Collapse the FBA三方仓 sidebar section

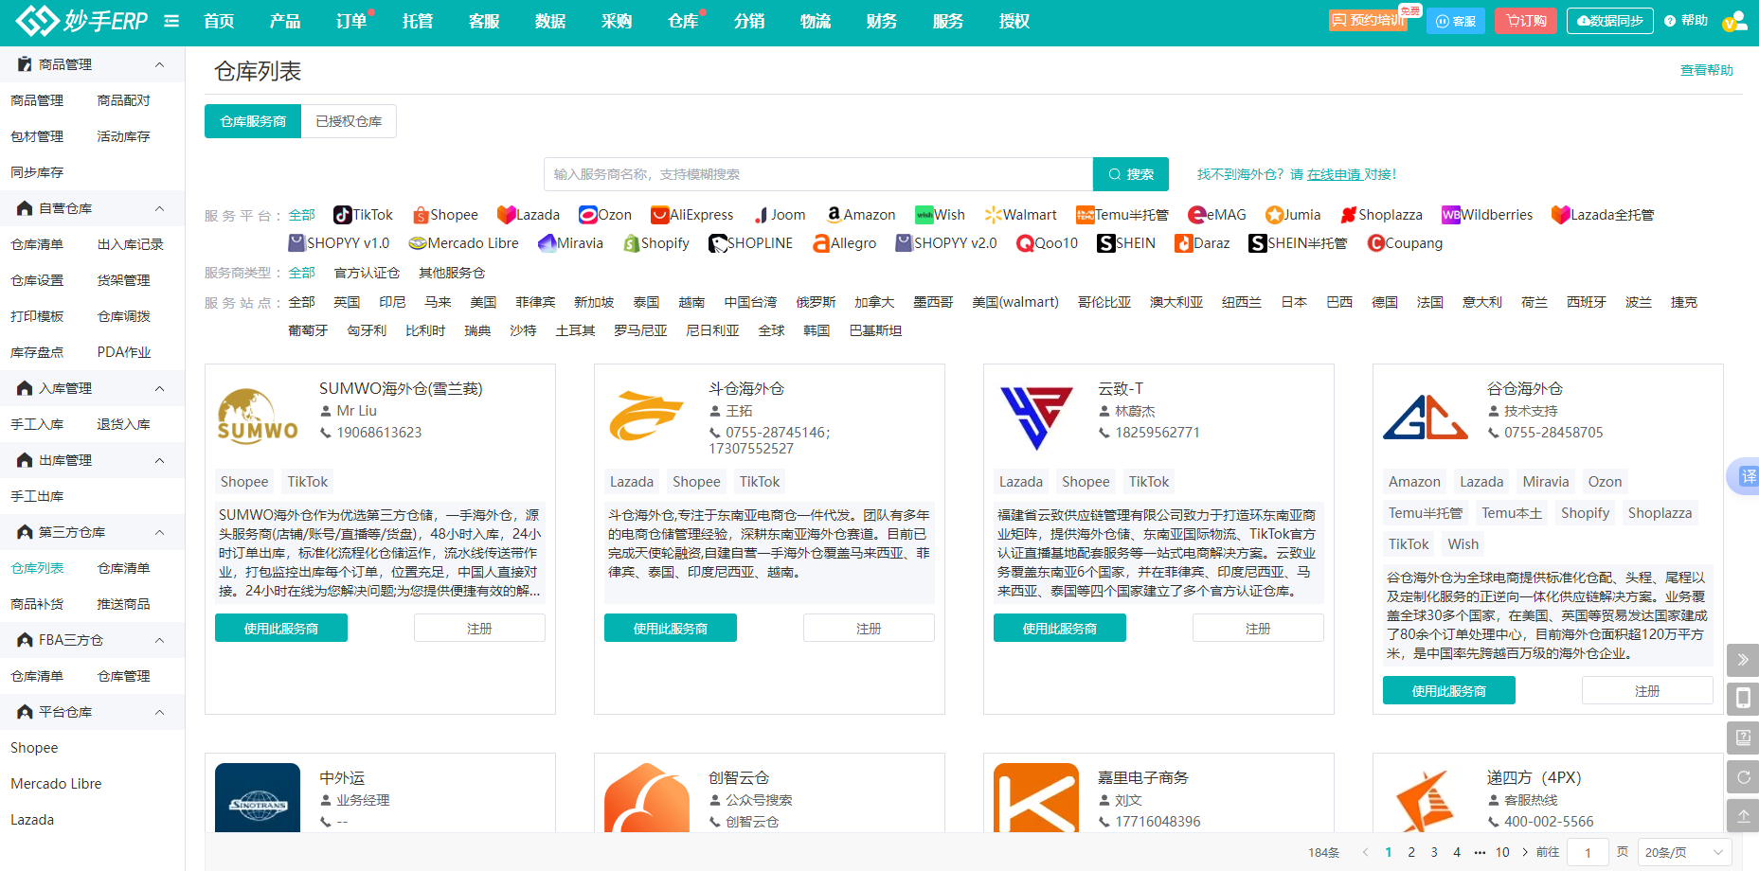[x=159, y=640]
